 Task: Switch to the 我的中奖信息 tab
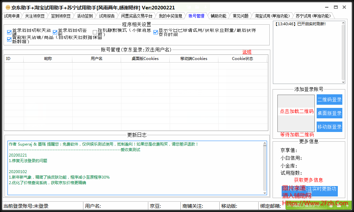pos(170,16)
